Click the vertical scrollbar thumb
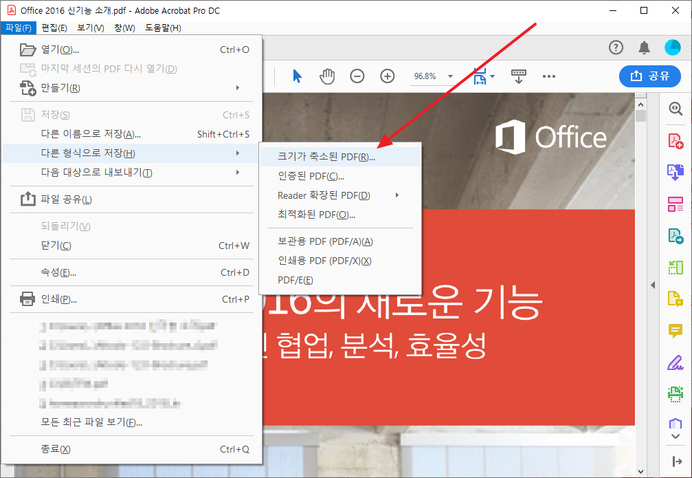 [x=641, y=117]
